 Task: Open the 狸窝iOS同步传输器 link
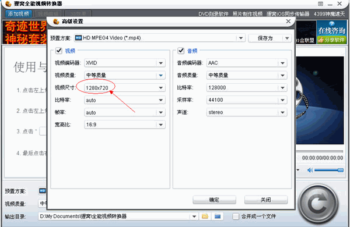(x=288, y=14)
